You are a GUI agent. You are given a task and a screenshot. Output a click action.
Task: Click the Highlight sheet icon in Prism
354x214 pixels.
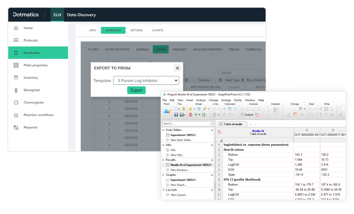pos(190,109)
